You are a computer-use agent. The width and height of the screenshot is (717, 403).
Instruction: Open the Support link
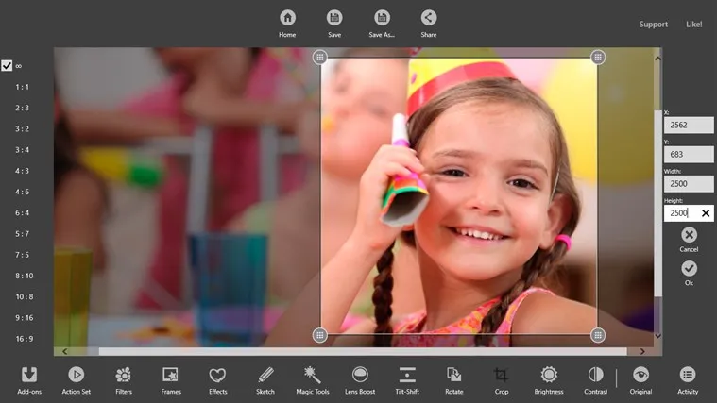(x=653, y=25)
